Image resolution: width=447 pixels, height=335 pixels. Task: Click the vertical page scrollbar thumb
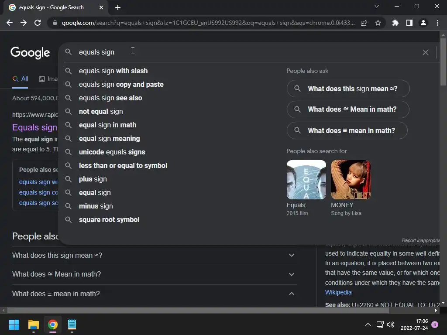[443, 62]
